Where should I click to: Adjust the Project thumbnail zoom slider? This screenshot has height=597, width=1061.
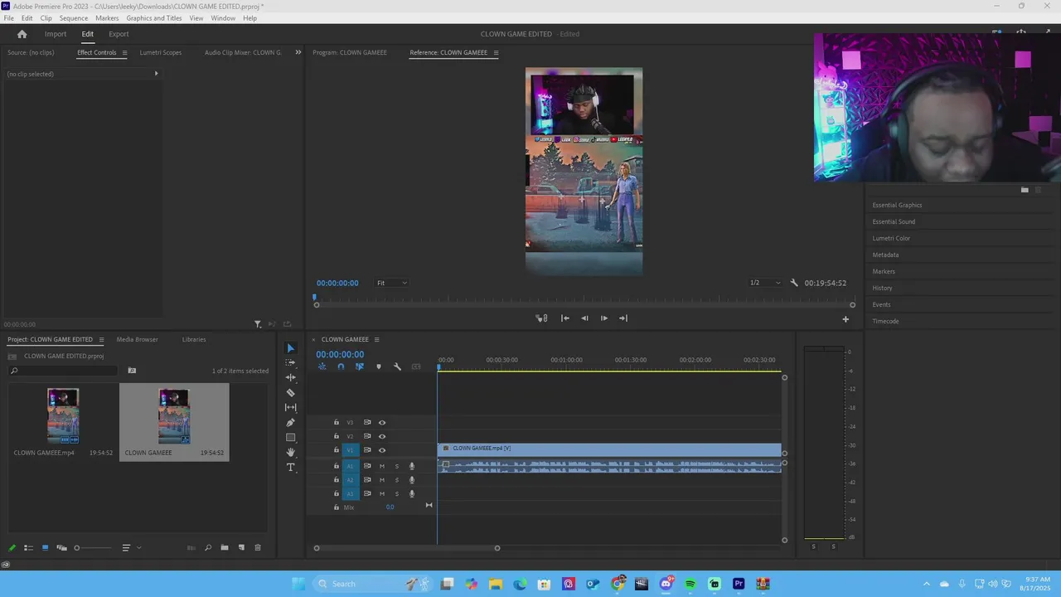pos(92,547)
